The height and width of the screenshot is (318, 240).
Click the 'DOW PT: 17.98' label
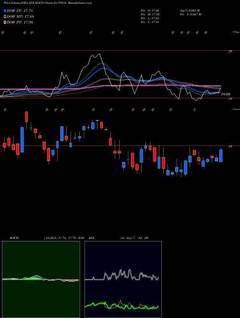coord(20,22)
